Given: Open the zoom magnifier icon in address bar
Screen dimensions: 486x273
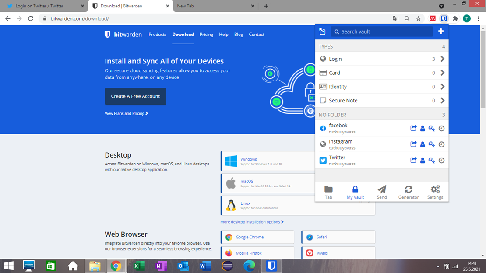Looking at the screenshot, I should coord(407,18).
